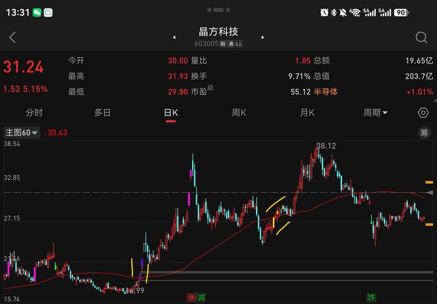The width and height of the screenshot is (437, 304).
Task: Tap the current price 31.24
Action: (23, 67)
